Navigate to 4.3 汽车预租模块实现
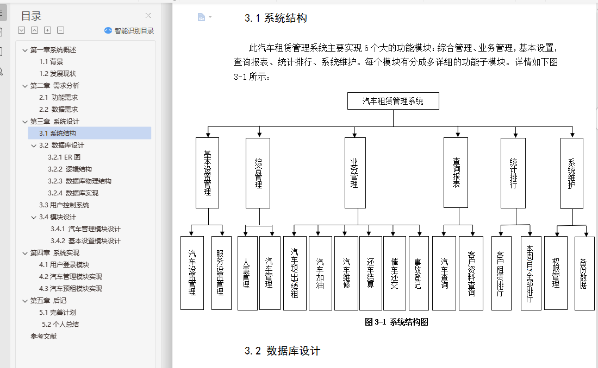Image resolution: width=598 pixels, height=368 pixels. [71, 289]
